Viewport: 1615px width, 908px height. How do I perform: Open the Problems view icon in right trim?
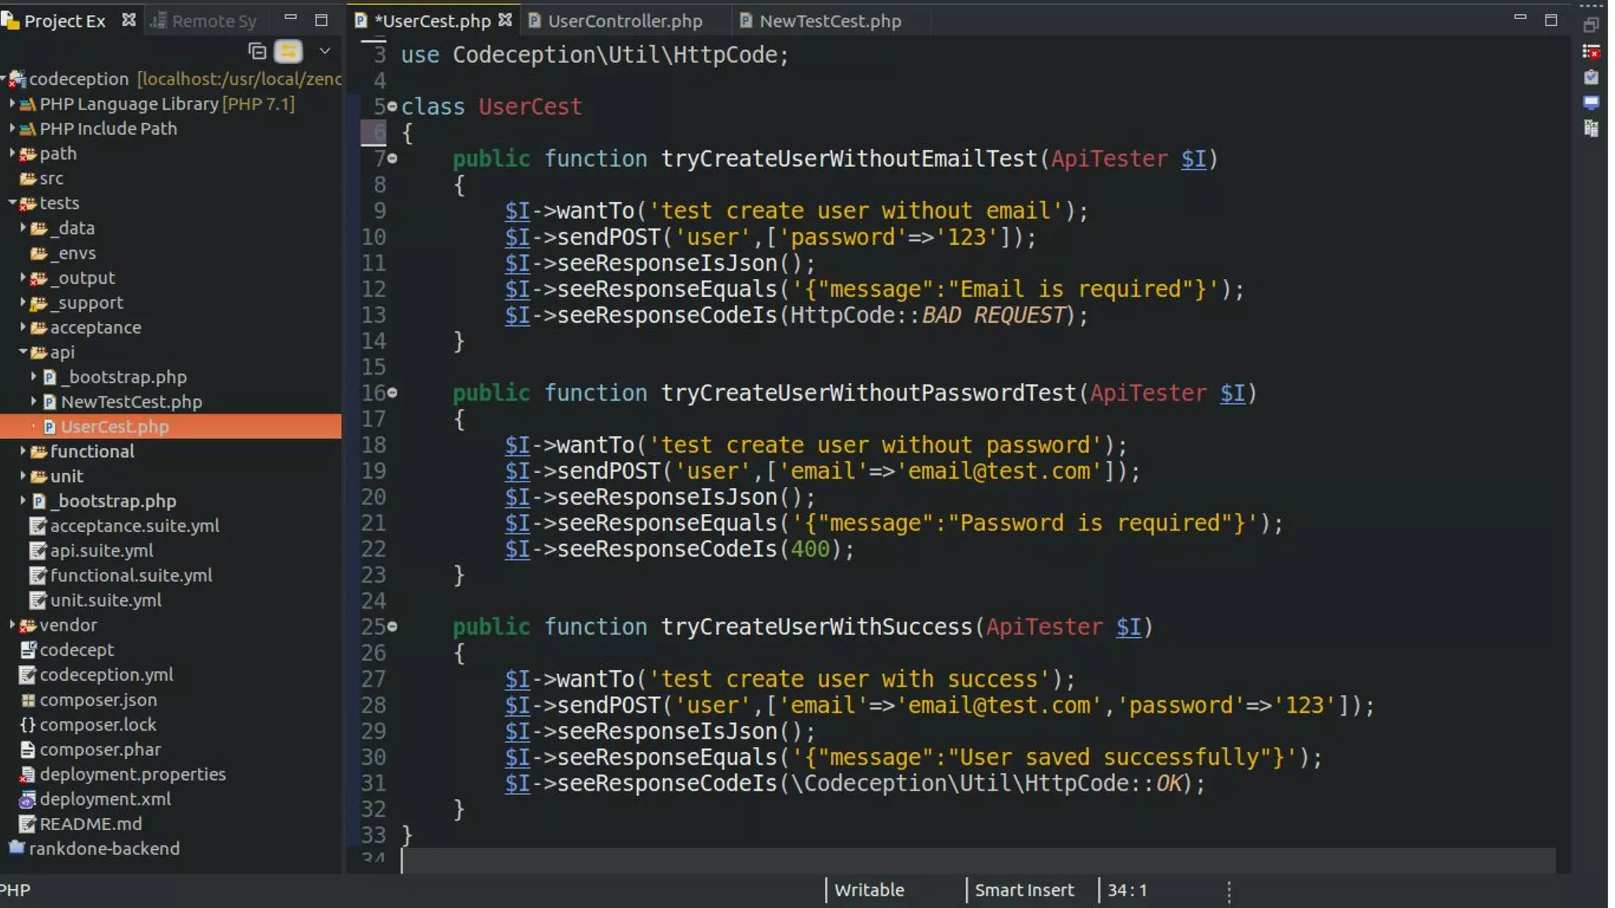coord(1591,52)
